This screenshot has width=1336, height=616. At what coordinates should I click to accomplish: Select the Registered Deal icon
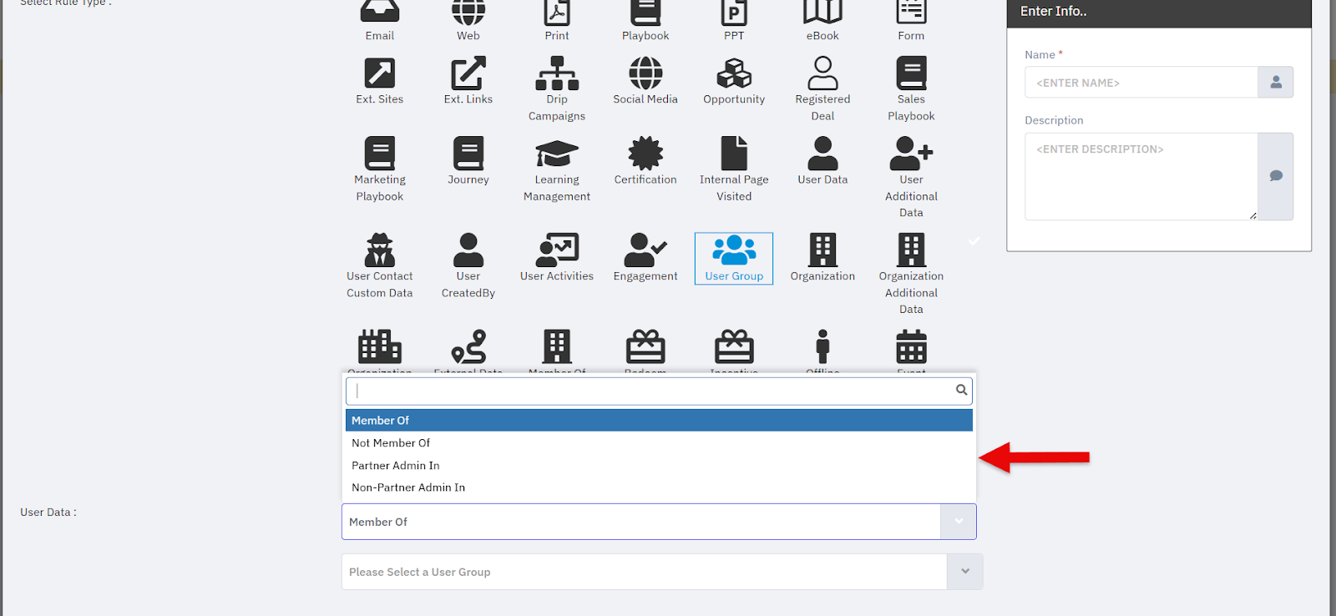(x=822, y=74)
